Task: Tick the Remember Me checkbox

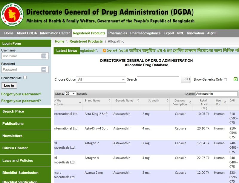Action: point(25,78)
